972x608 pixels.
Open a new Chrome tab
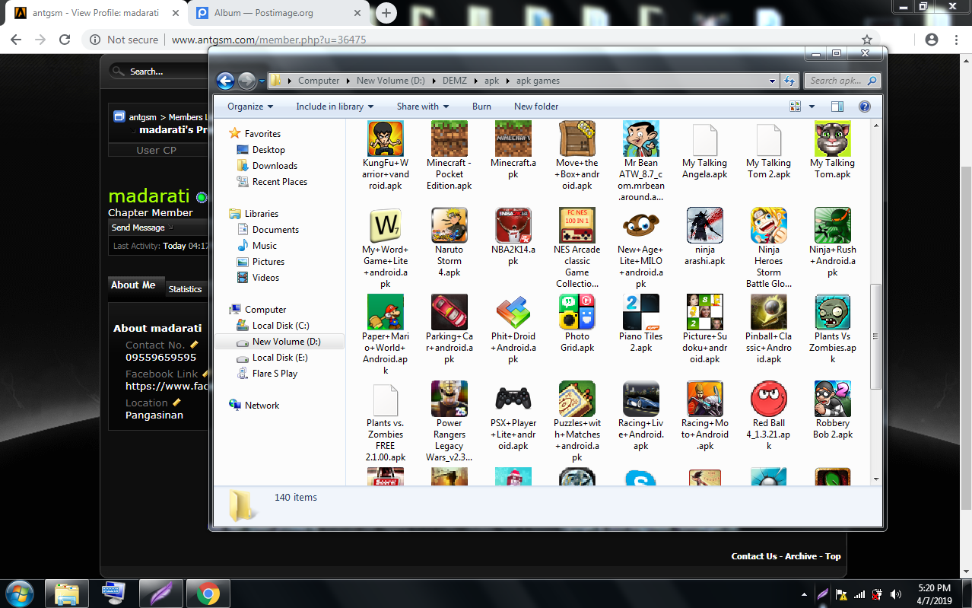tap(386, 13)
